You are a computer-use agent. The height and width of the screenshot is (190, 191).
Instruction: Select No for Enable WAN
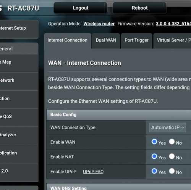(172, 142)
